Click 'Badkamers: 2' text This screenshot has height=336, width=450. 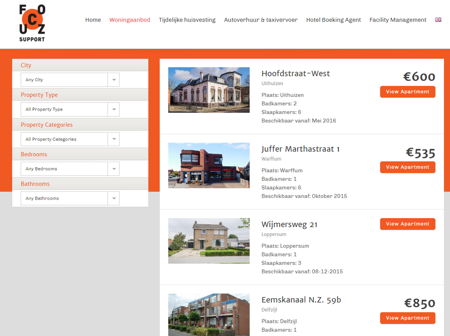tap(279, 103)
